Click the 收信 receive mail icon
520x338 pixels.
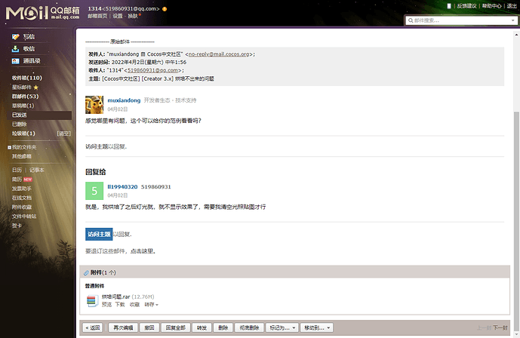(16, 49)
